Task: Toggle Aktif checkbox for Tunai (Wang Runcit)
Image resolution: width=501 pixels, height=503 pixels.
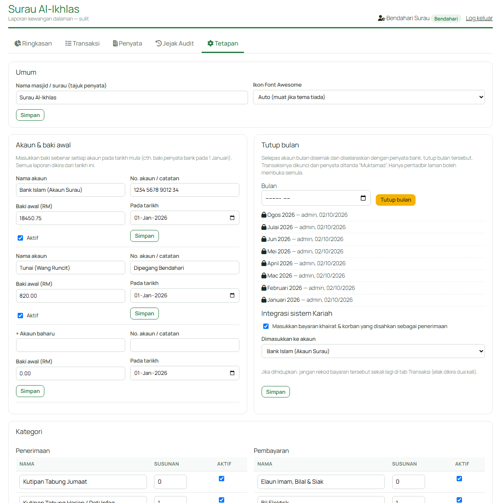Action: click(x=20, y=315)
